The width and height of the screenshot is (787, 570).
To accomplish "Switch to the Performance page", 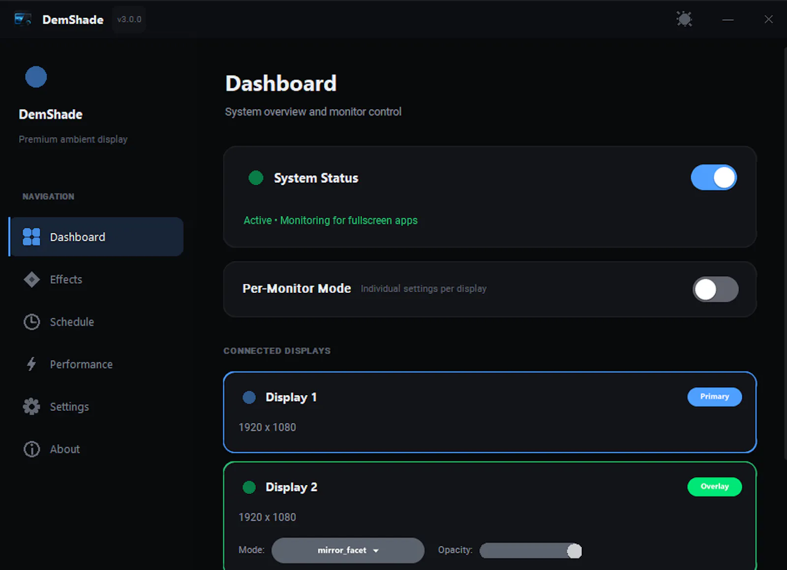I will [96, 364].
